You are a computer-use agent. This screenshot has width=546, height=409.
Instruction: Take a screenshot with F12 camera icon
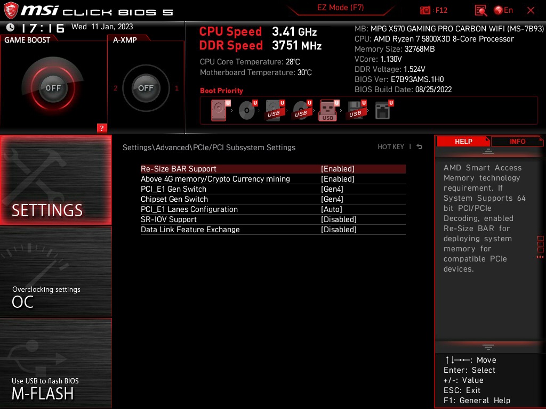tap(425, 10)
